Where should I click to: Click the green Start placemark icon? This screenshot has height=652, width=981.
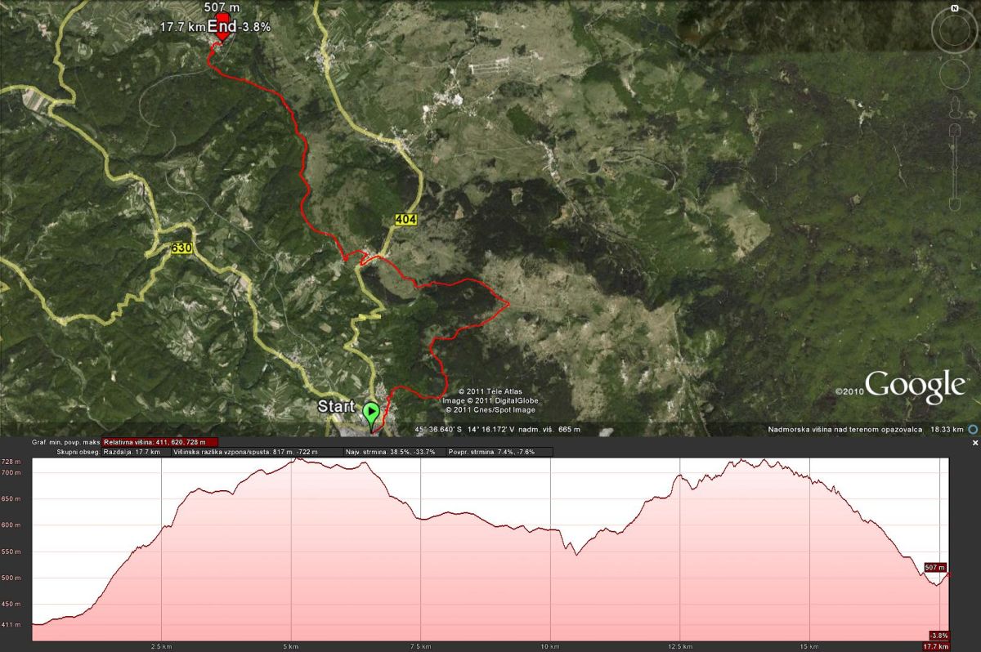coord(372,412)
